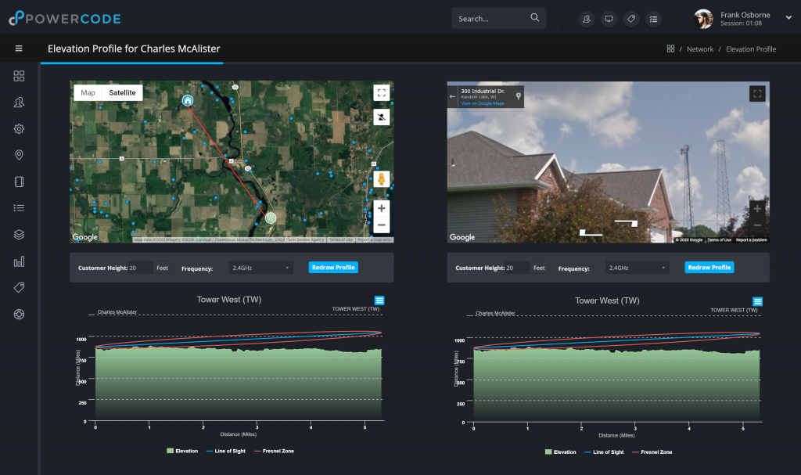Open the Network globe icon in the sidebar
Image resolution: width=801 pixels, height=475 pixels.
tap(19, 314)
